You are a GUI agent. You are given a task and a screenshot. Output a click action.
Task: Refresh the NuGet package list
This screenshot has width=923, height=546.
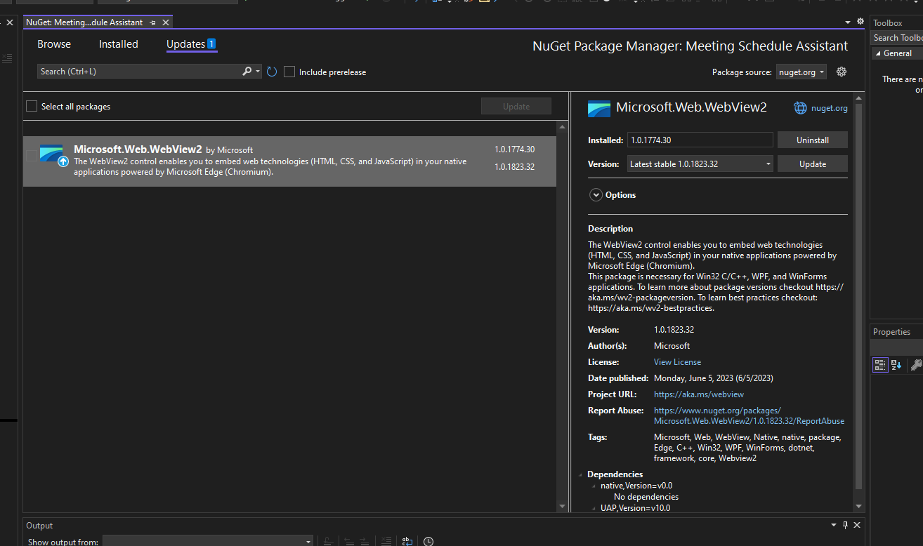tap(272, 71)
